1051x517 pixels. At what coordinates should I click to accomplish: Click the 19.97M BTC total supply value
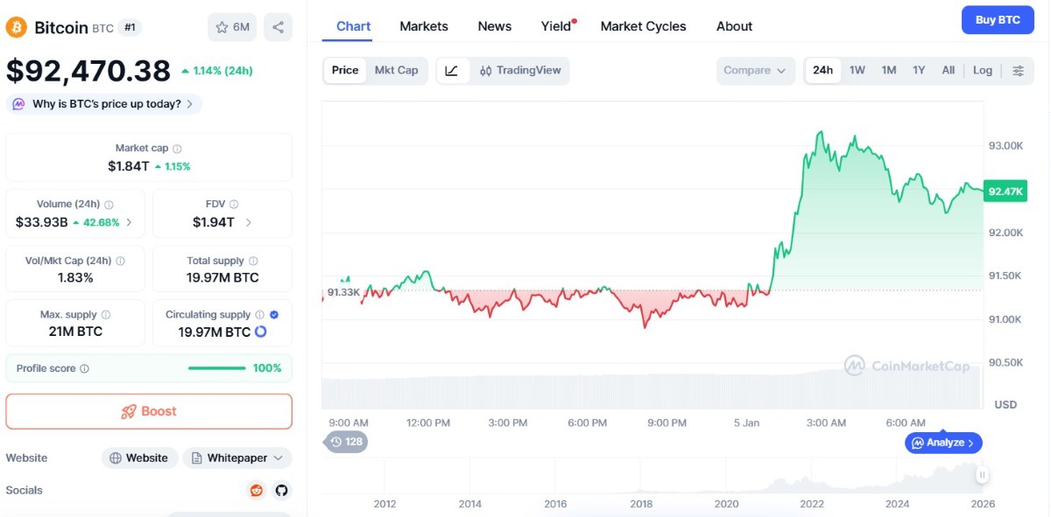pyautogui.click(x=222, y=277)
